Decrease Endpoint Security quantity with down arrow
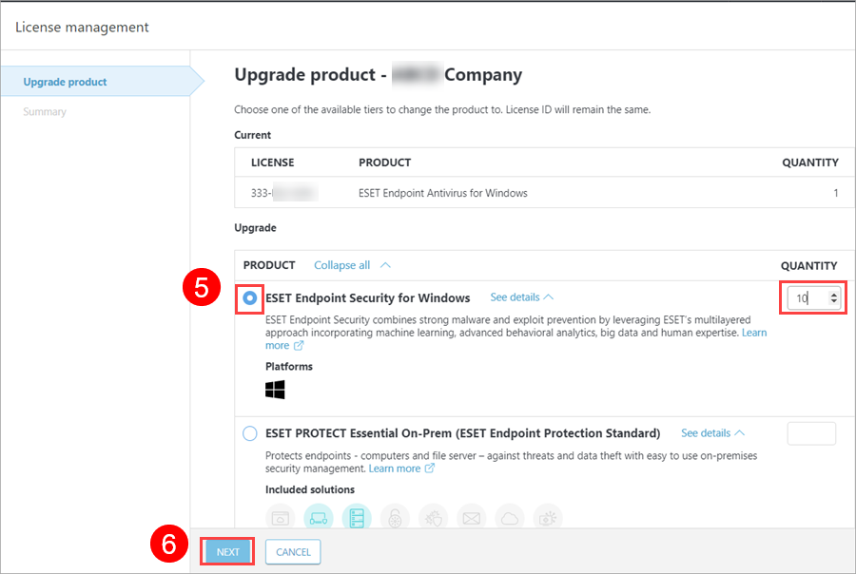The image size is (856, 574). (x=833, y=301)
